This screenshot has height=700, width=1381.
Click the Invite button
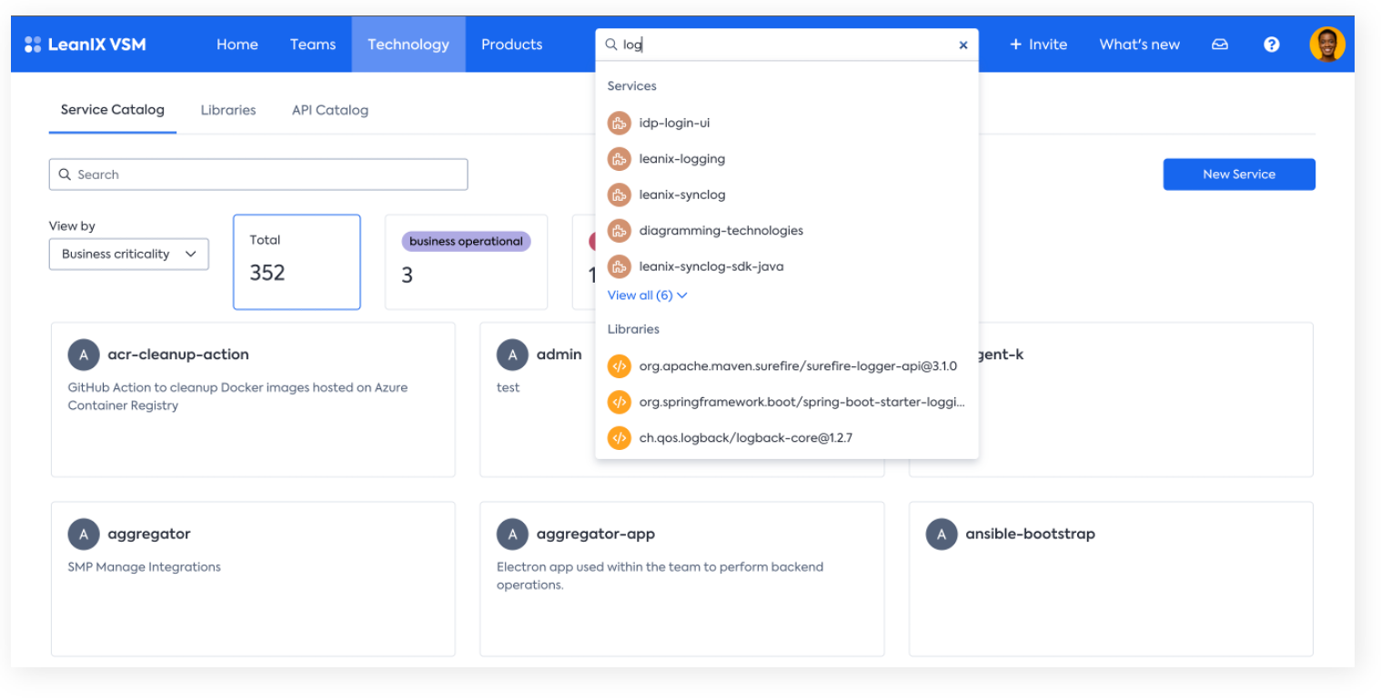click(x=1038, y=44)
